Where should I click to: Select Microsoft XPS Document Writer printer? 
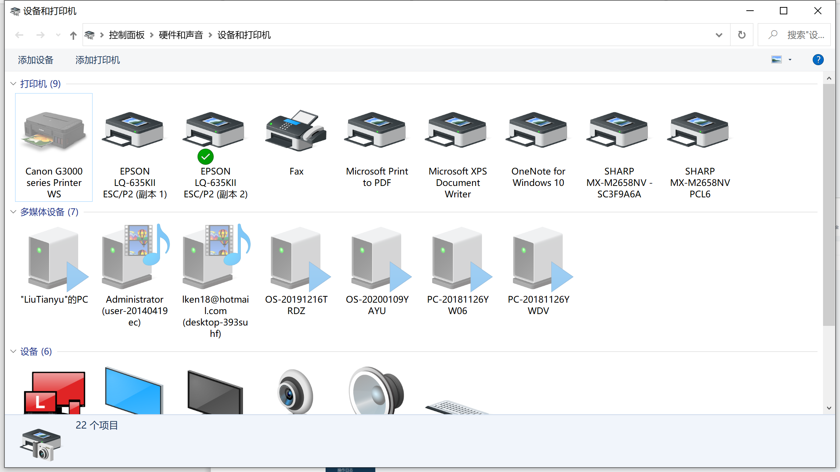click(x=458, y=147)
